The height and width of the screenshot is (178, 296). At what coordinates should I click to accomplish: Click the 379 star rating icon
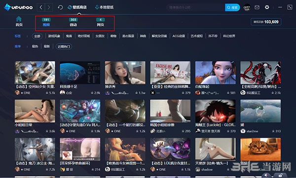point(183,93)
